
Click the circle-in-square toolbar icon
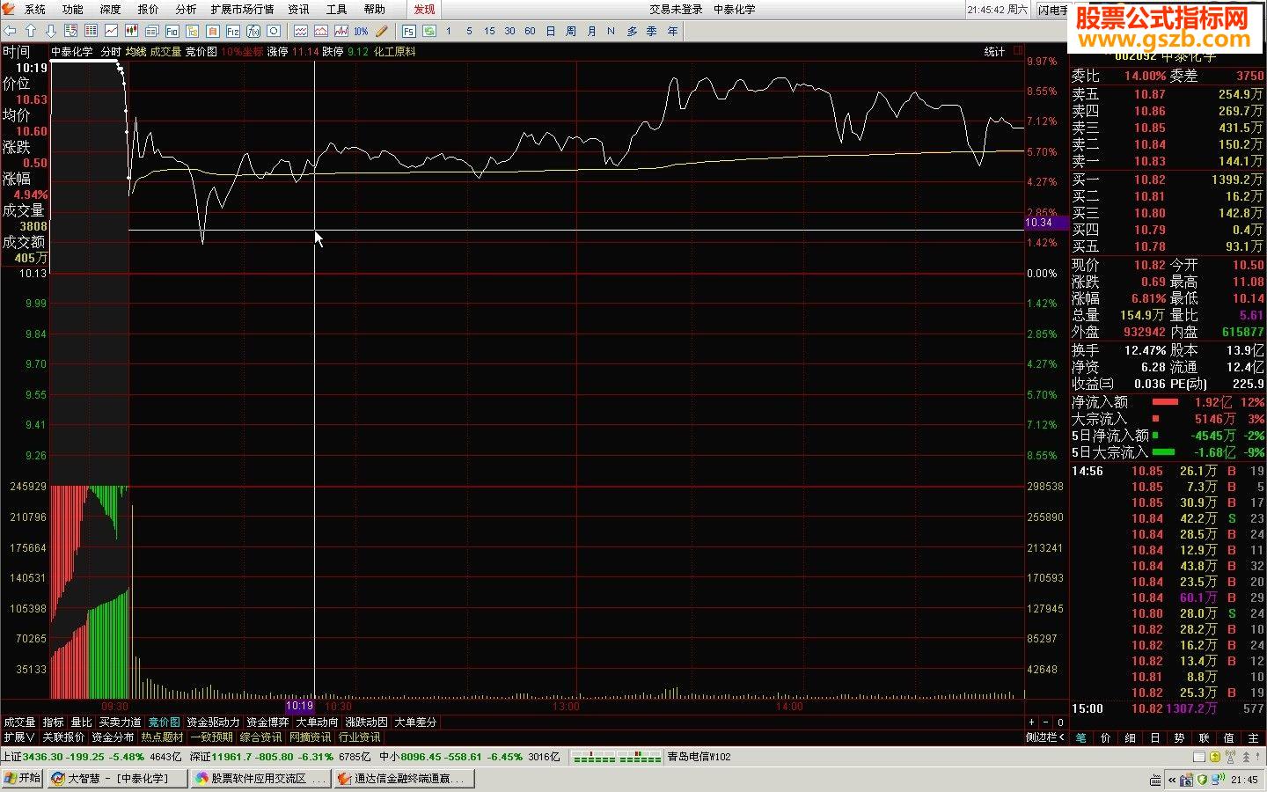[274, 31]
